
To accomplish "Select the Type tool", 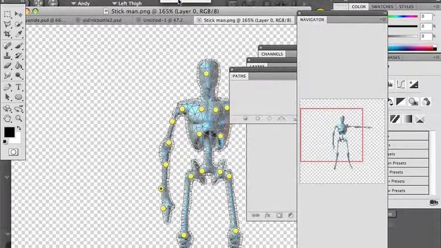I will click(x=19, y=87).
